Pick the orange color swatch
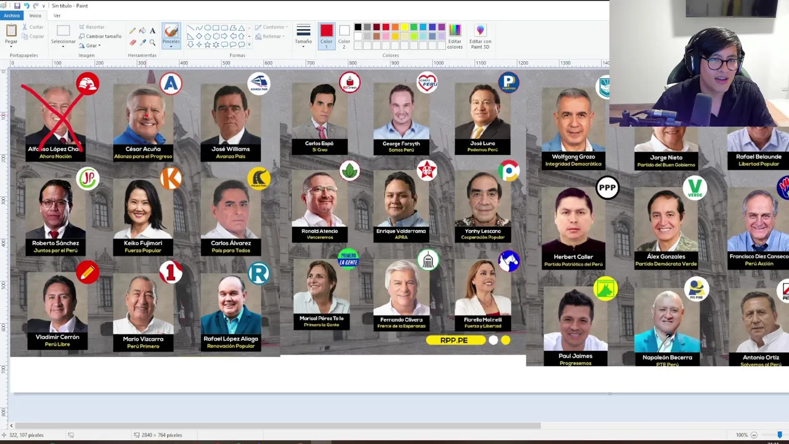This screenshot has height=444, width=789. 395,27
